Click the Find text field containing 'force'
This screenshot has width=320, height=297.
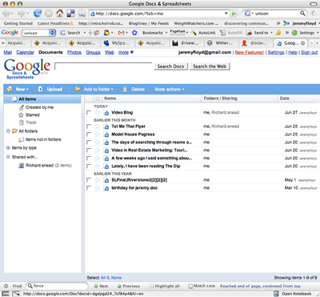tap(57, 286)
